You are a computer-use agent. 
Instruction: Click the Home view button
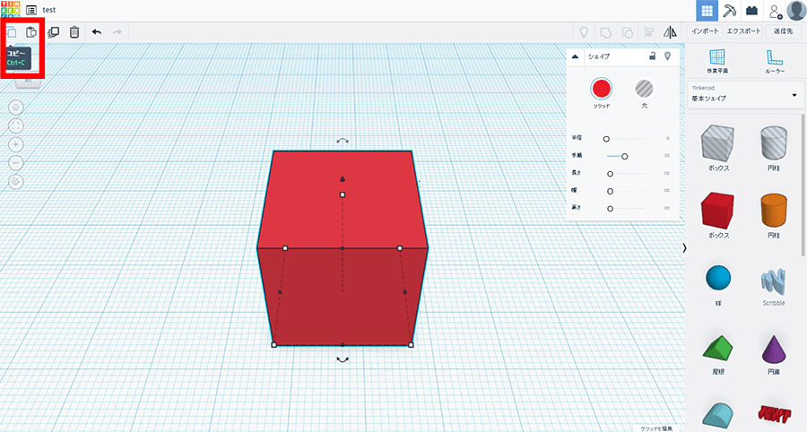16,108
